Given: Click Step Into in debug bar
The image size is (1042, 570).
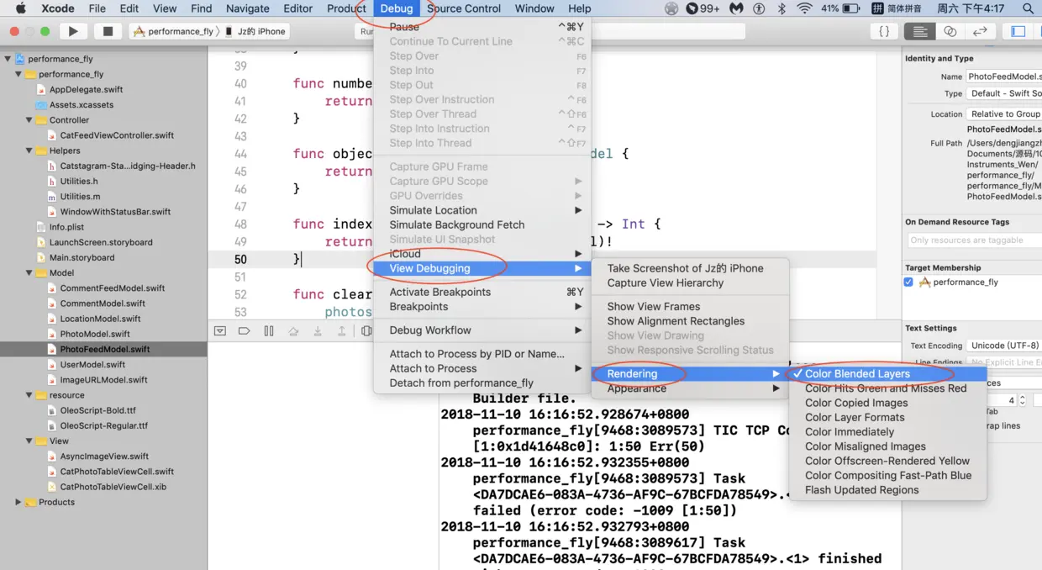Looking at the screenshot, I should (x=318, y=331).
